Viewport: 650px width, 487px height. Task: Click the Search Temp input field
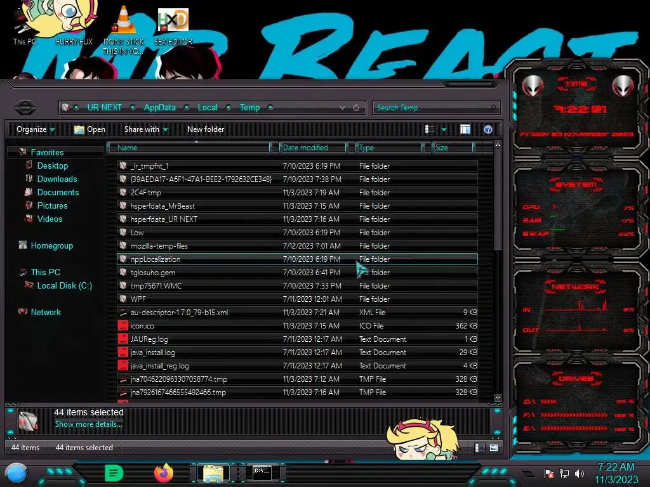coord(436,108)
